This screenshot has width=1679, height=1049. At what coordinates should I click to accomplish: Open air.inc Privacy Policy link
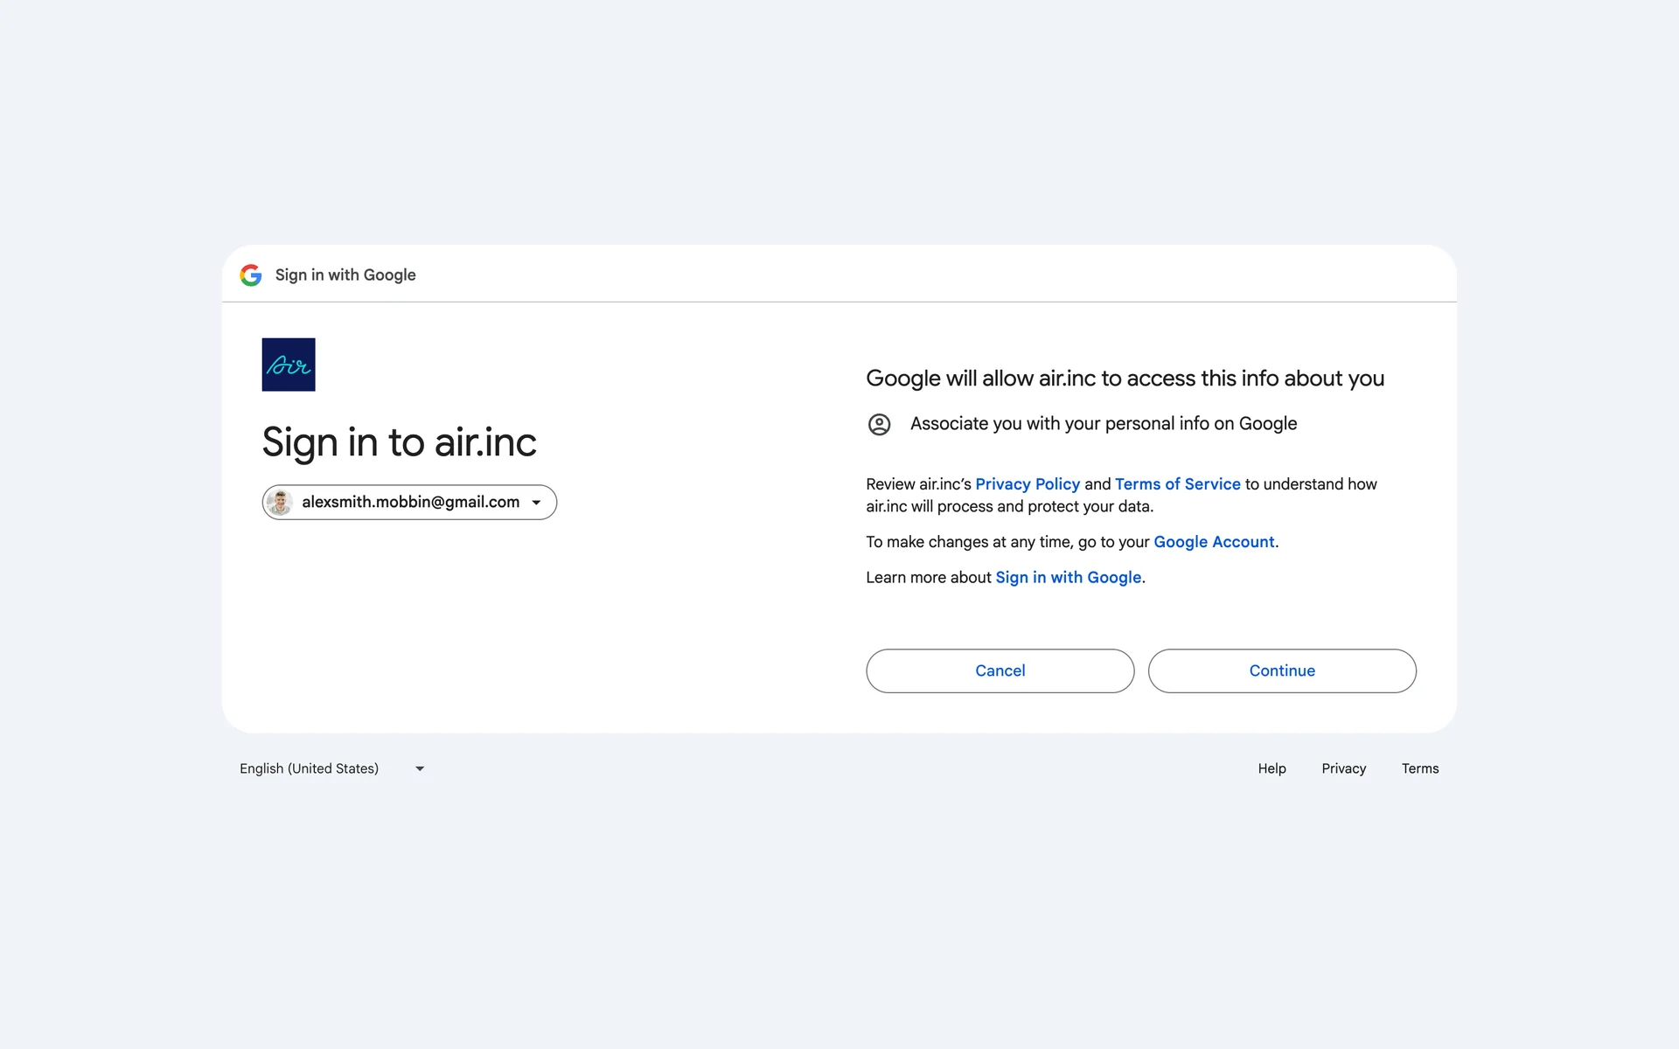pos(1028,484)
